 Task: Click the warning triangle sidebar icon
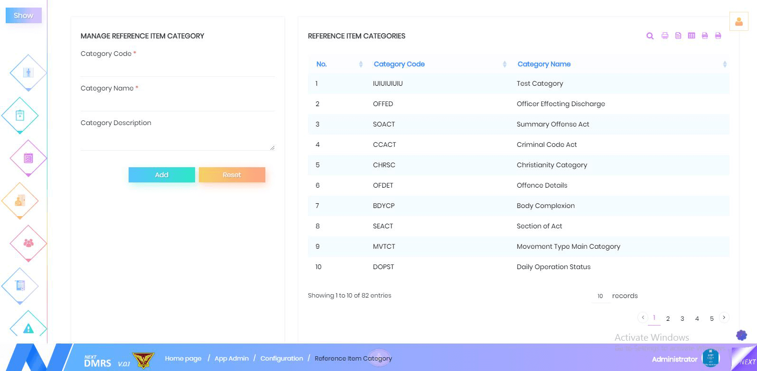[28, 328]
